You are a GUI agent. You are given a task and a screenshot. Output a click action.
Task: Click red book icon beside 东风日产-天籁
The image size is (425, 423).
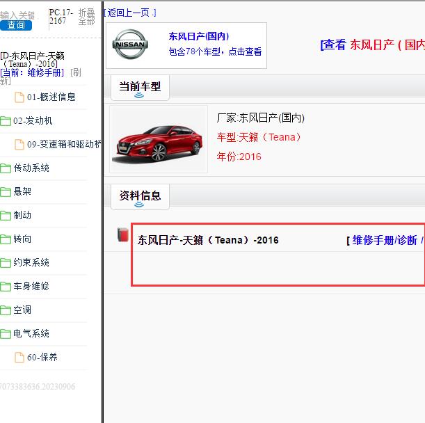(123, 235)
